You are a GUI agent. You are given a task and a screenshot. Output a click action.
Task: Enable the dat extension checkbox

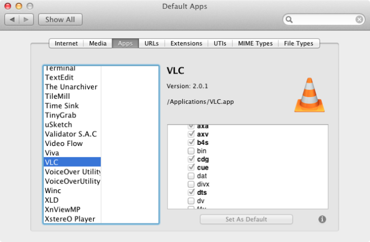pyautogui.click(x=191, y=176)
